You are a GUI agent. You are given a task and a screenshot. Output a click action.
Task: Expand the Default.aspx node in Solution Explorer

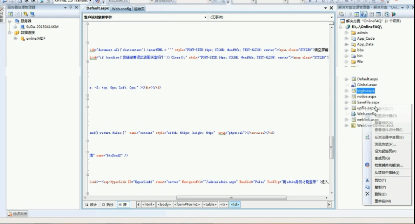pos(346,79)
